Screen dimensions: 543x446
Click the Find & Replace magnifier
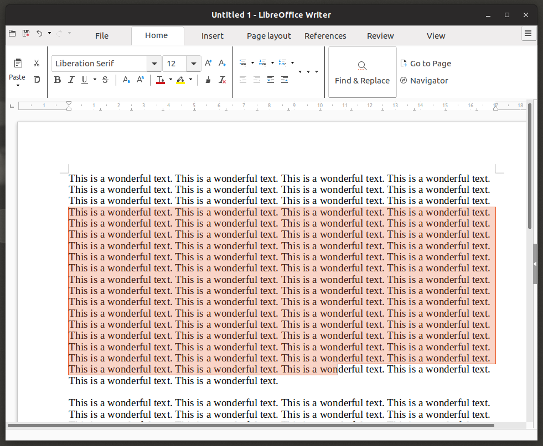pos(362,66)
